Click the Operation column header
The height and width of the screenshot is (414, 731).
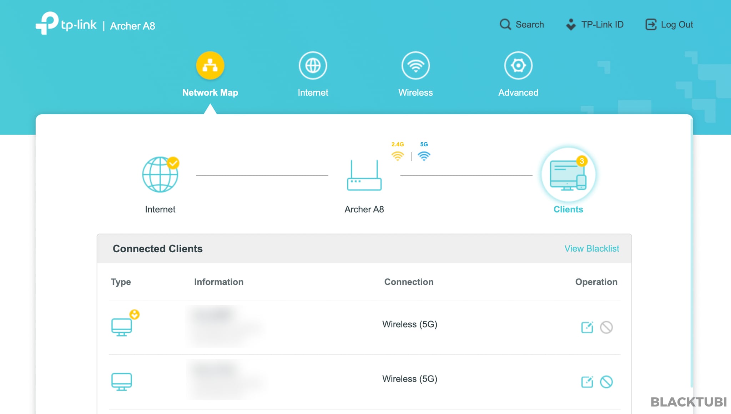596,282
